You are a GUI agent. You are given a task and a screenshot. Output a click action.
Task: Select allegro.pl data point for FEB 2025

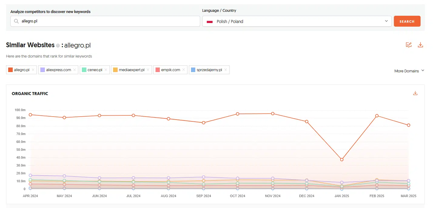click(377, 116)
